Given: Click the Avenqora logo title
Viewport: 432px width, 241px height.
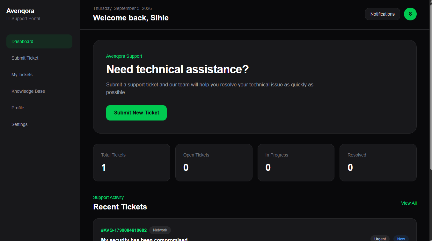Looking at the screenshot, I should point(20,11).
